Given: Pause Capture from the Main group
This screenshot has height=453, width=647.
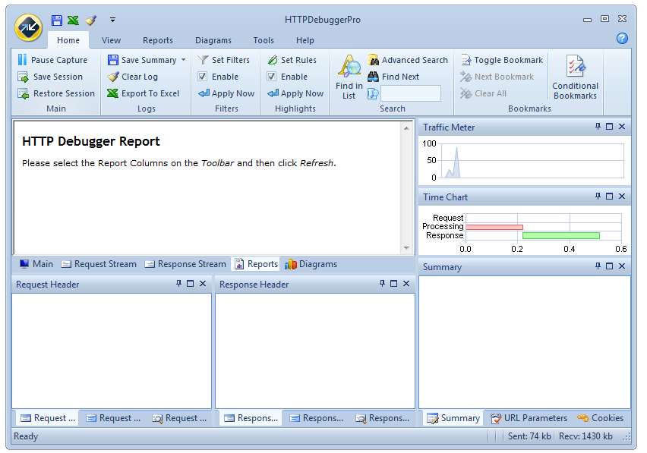Looking at the screenshot, I should (52, 60).
